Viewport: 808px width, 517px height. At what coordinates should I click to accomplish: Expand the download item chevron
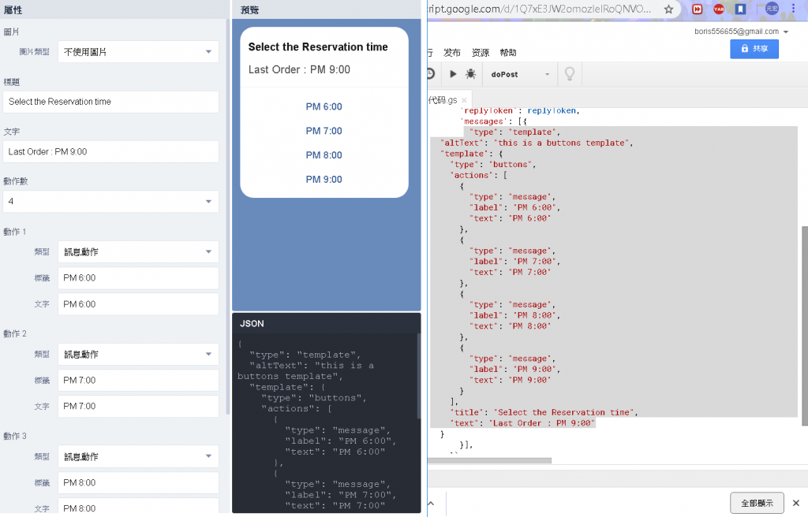431,503
